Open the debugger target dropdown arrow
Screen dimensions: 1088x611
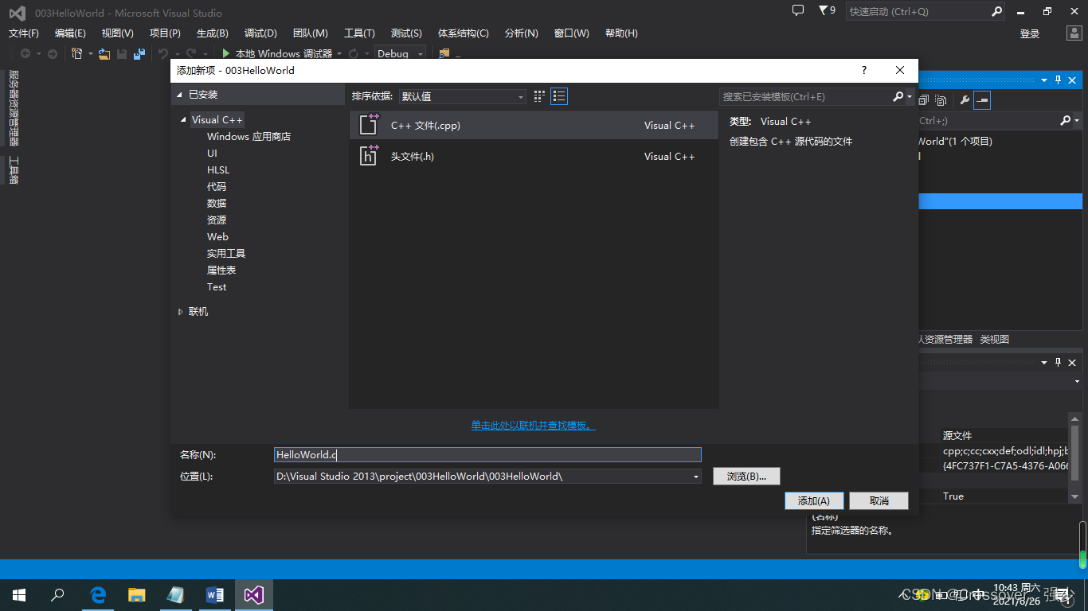(x=339, y=53)
